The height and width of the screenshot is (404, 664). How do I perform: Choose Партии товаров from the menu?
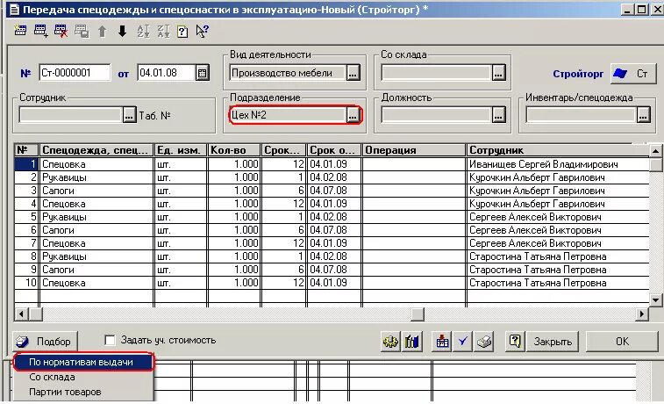click(x=83, y=392)
